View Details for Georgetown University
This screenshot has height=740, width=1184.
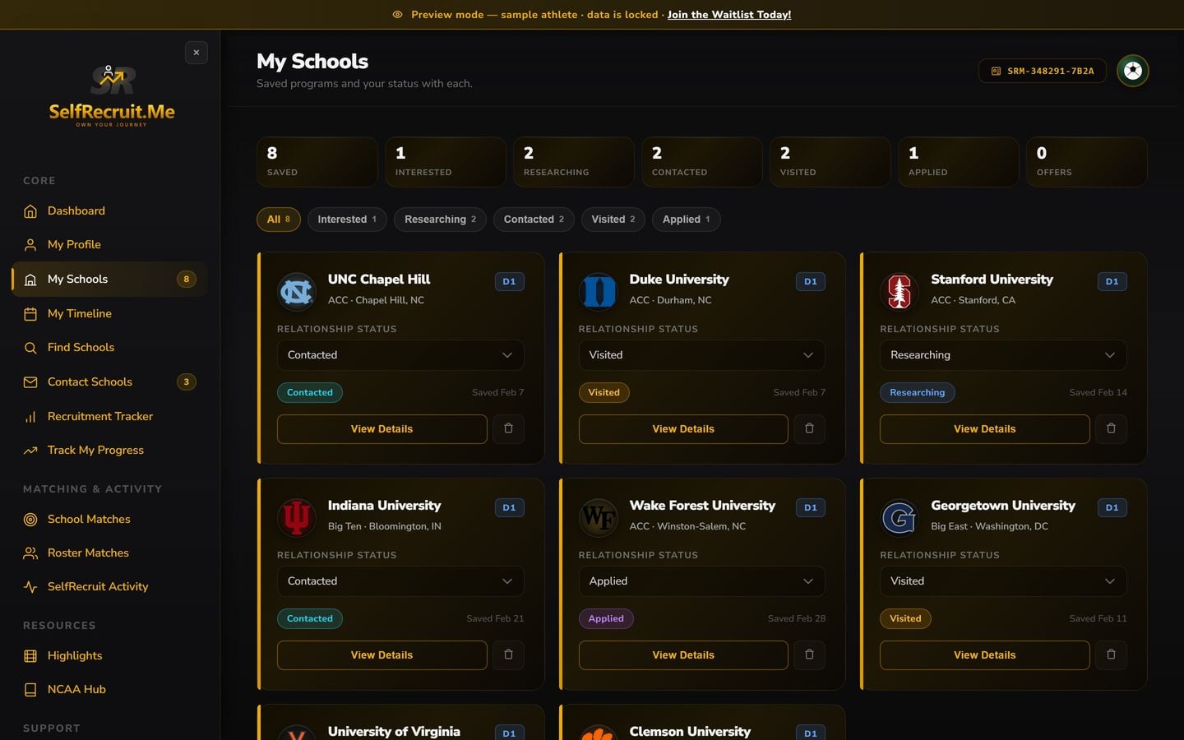coord(985,655)
